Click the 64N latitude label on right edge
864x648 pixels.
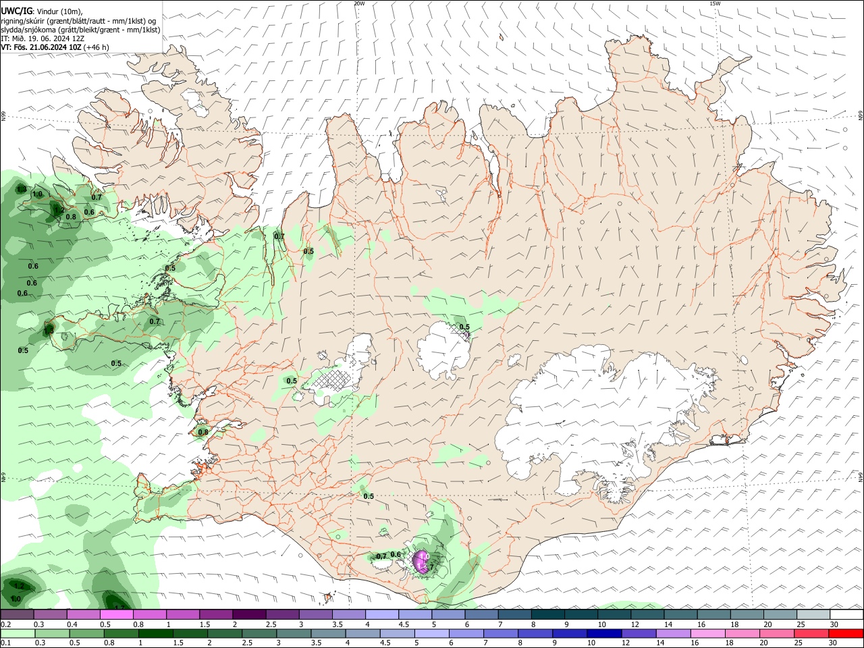pyautogui.click(x=861, y=477)
